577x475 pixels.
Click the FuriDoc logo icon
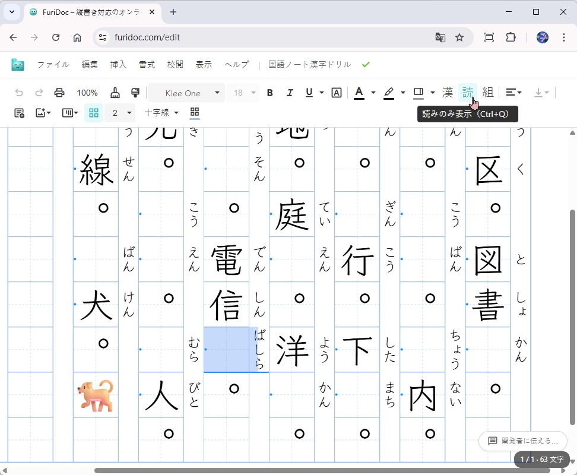coord(18,65)
